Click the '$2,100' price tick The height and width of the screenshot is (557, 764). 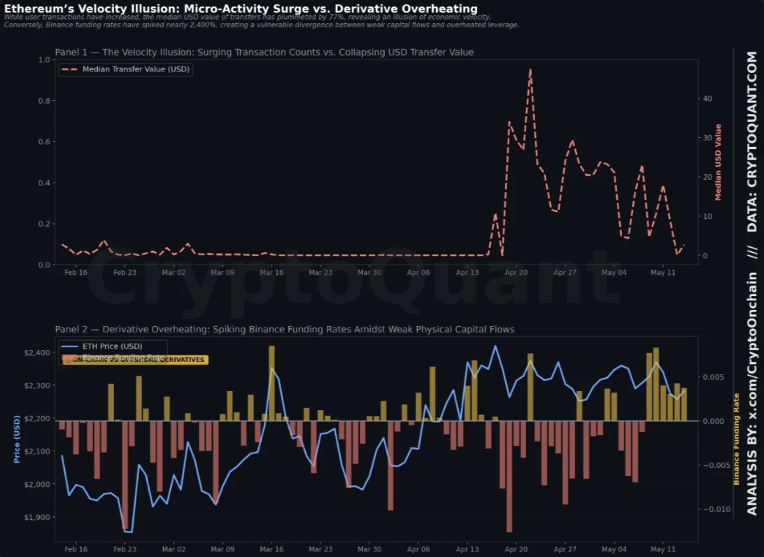click(37, 451)
